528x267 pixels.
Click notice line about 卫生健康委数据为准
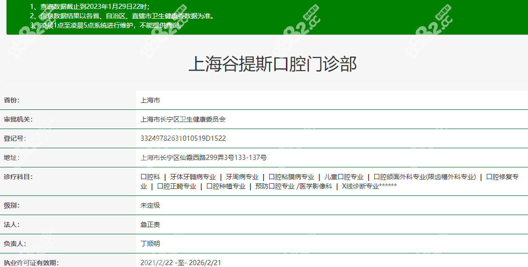[x=122, y=16]
